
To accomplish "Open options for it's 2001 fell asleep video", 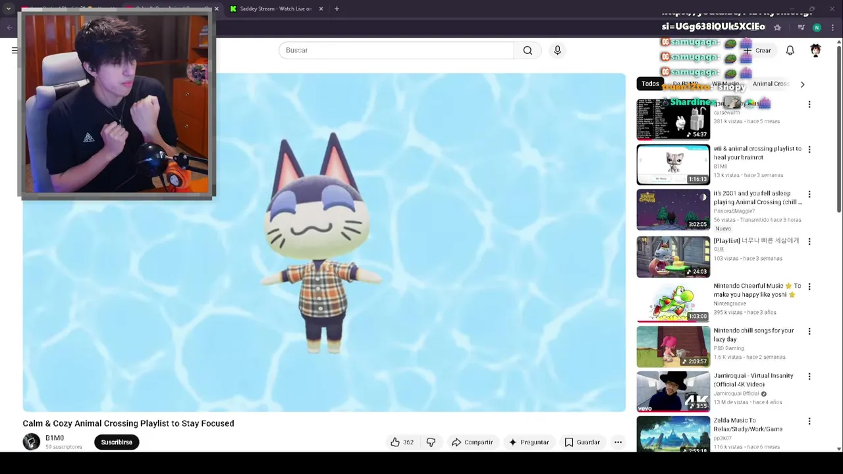I will click(809, 194).
